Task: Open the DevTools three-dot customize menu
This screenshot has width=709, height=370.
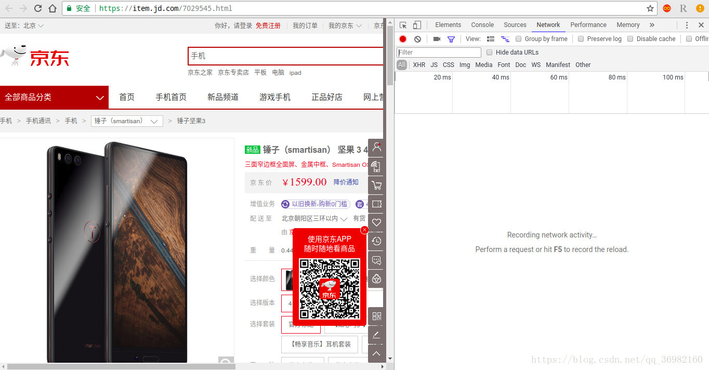Action: [687, 25]
